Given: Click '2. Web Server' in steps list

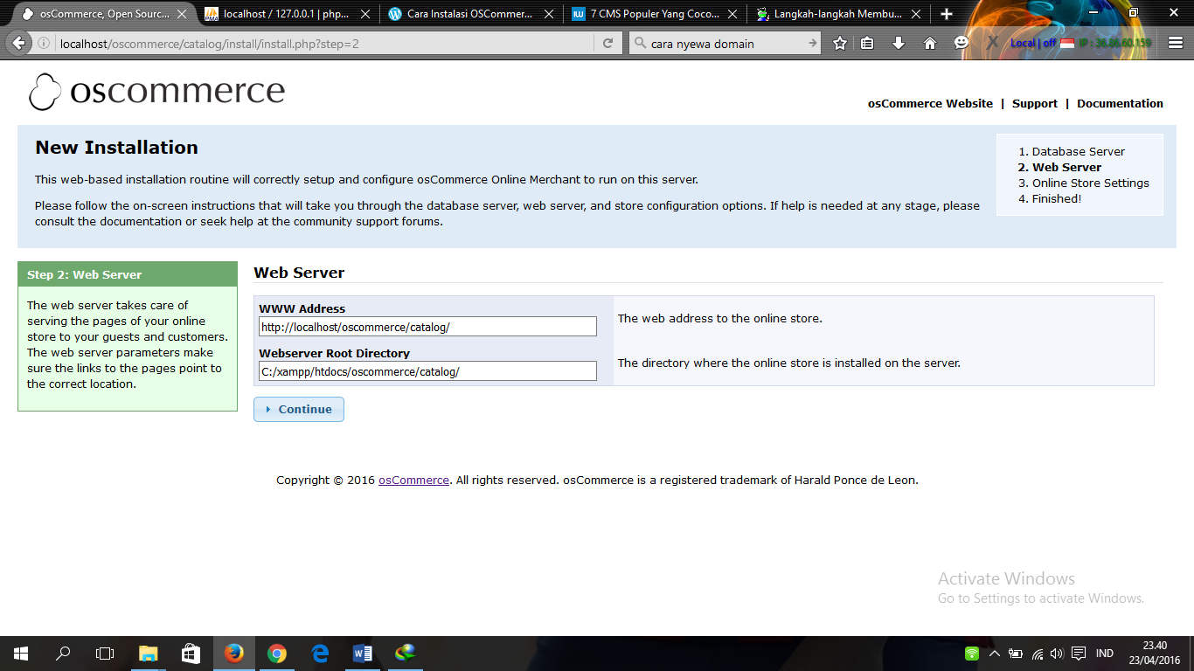Looking at the screenshot, I should pyautogui.click(x=1059, y=167).
